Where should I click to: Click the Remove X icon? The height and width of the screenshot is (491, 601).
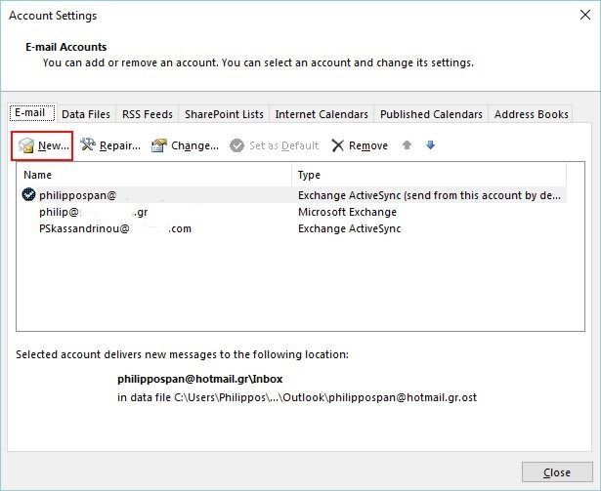338,145
